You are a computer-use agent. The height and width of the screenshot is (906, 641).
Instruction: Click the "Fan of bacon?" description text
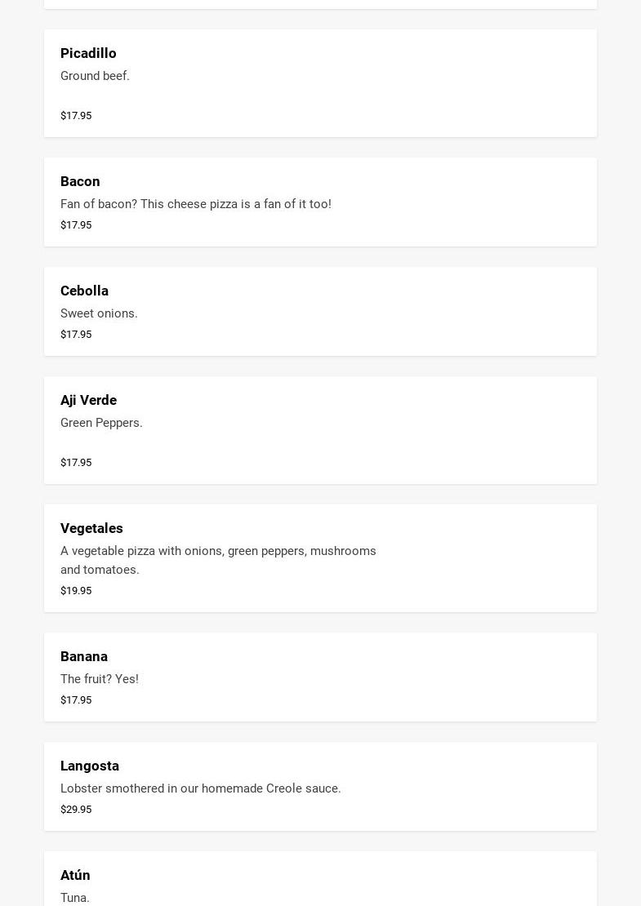pos(196,204)
